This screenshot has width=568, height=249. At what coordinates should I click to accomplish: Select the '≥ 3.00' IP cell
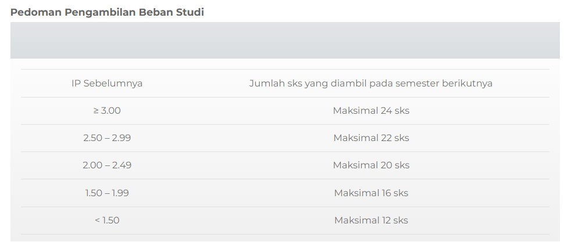point(107,110)
